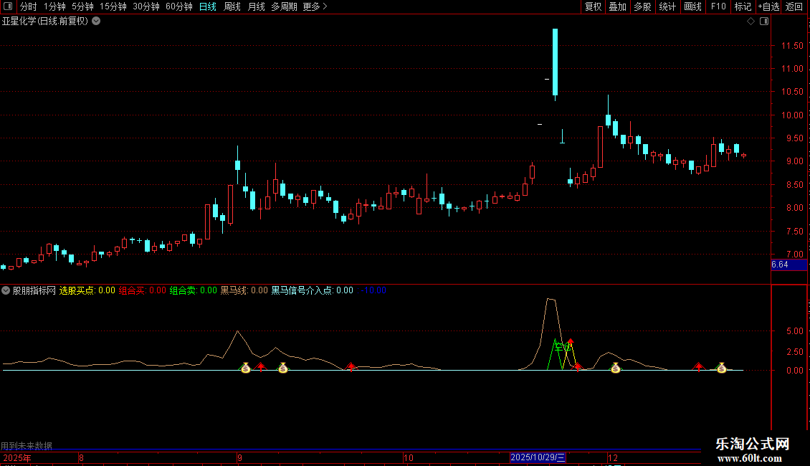This screenshot has width=810, height=466.
Task: Click the 叠加 overlay button
Action: tap(617, 6)
